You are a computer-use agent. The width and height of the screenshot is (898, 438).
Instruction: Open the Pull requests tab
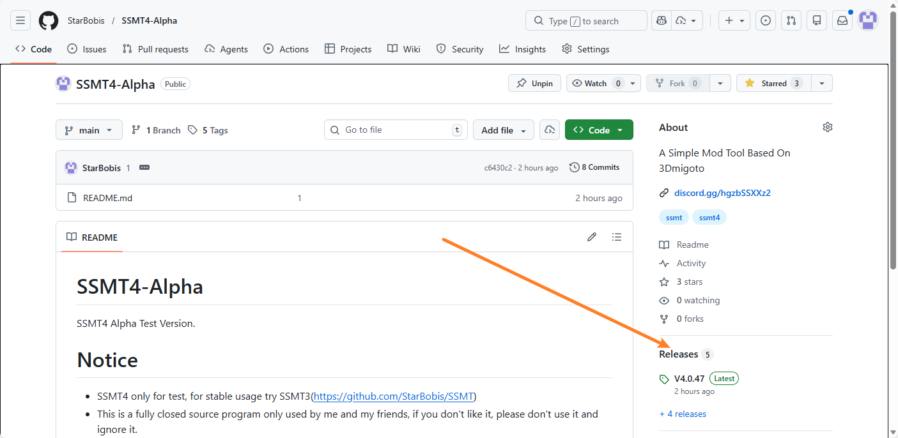click(155, 49)
